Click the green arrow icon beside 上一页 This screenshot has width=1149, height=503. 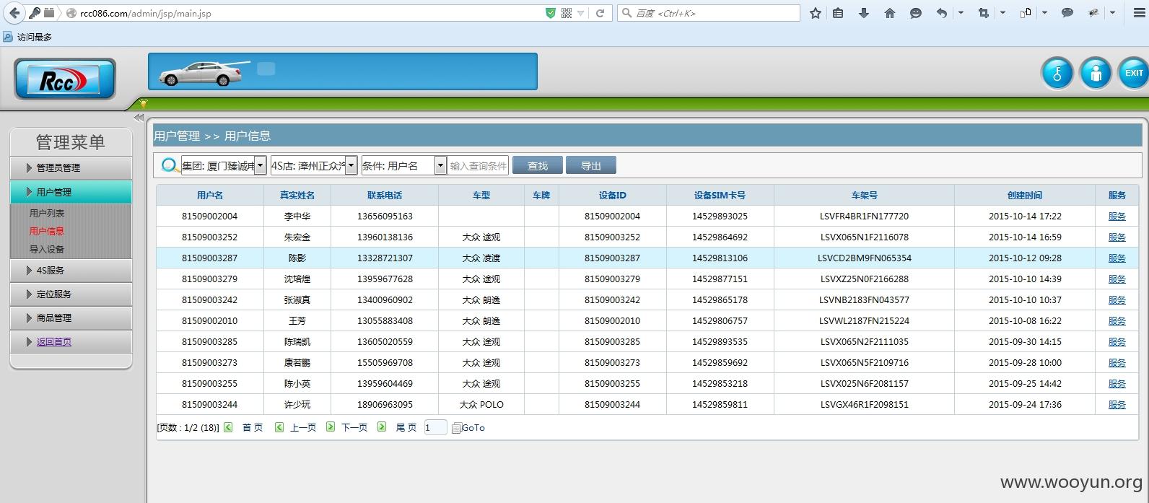pyautogui.click(x=279, y=427)
